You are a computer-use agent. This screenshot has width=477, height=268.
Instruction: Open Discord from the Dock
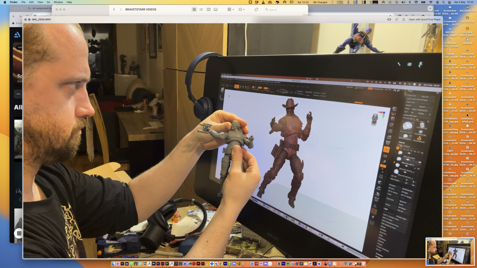(x=265, y=264)
